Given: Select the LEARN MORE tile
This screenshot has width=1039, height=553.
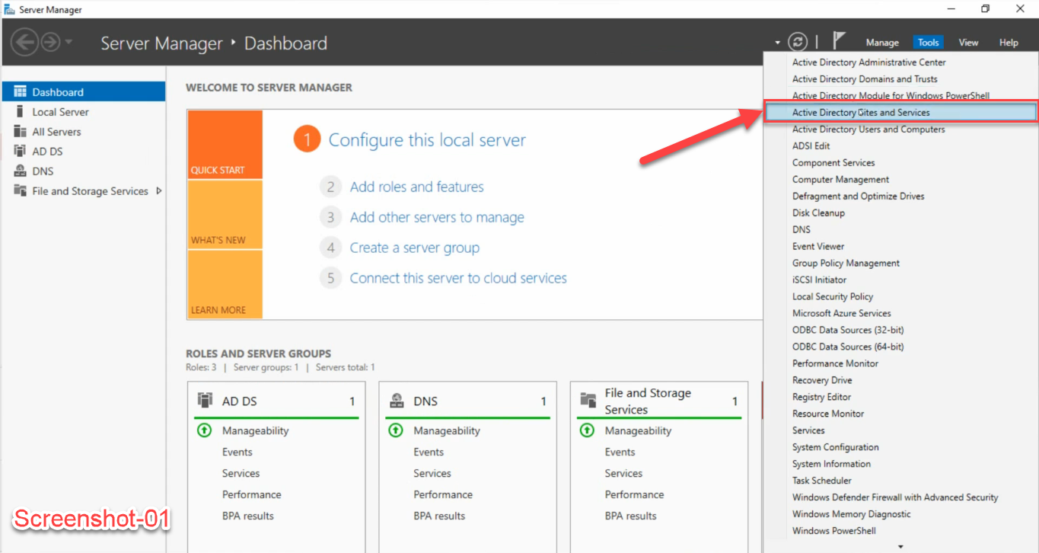Looking at the screenshot, I should click(225, 284).
